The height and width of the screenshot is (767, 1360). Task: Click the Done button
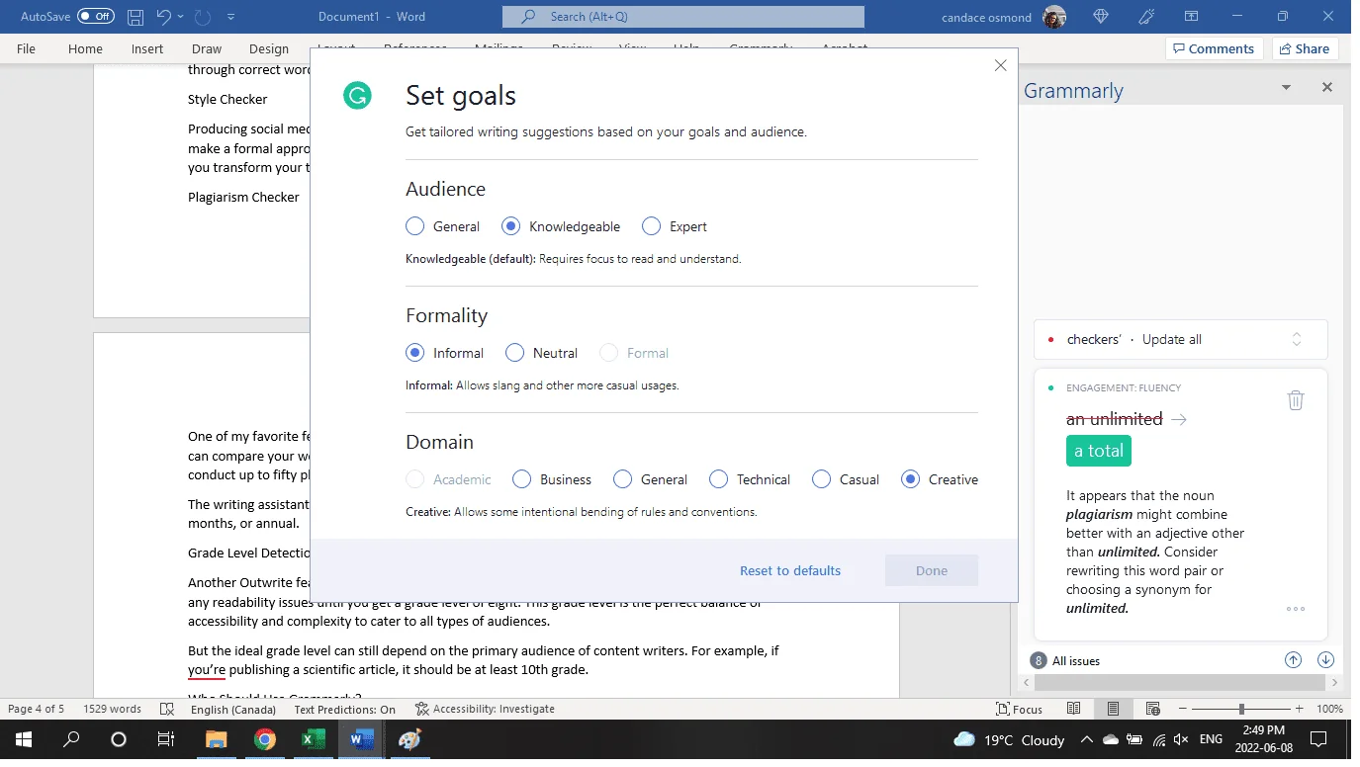point(932,570)
